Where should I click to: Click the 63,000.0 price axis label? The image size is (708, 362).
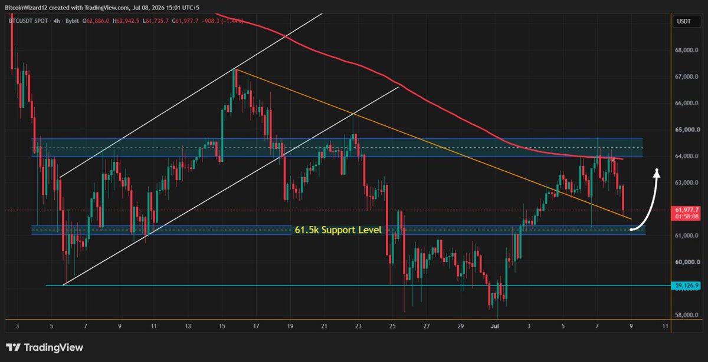[x=688, y=183]
